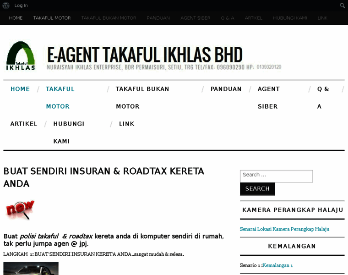
Task: Select AGENT SIBER in the main navigation
Action: tap(268, 98)
